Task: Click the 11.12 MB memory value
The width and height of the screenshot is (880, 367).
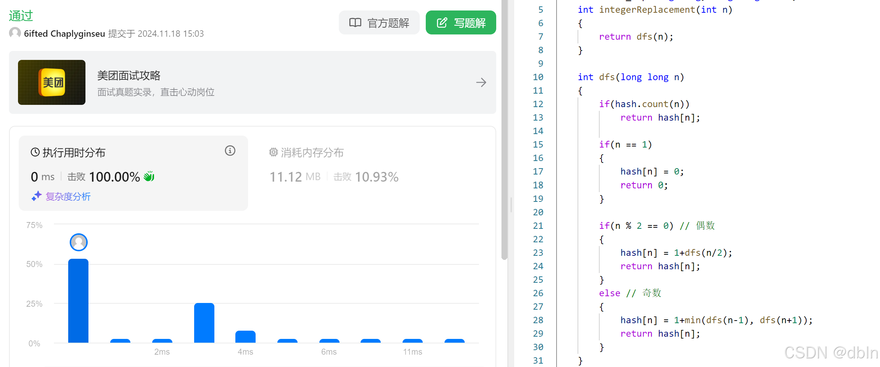Action: coord(295,177)
